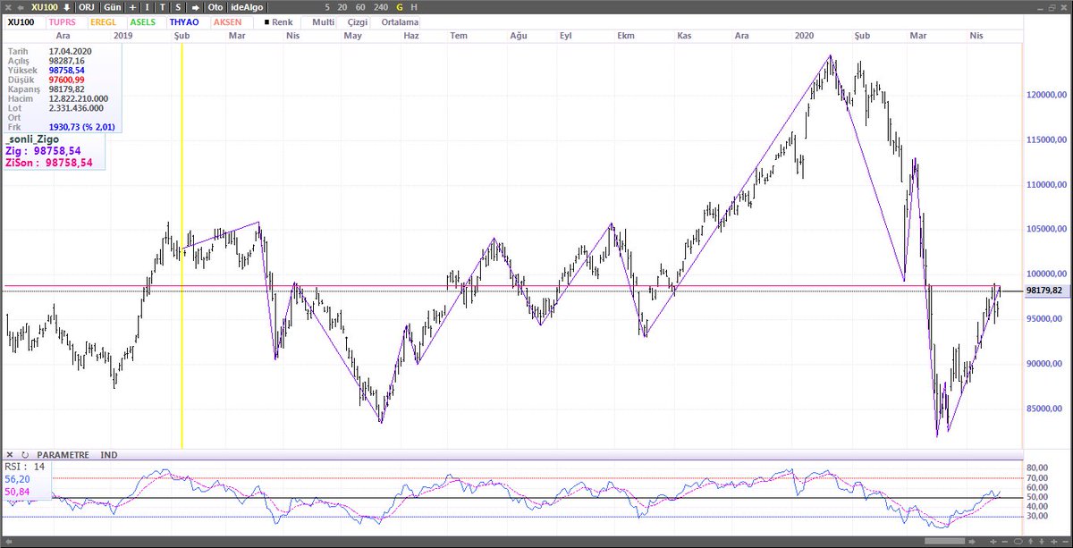
Task: Open the IND indicator menu
Action: 110,455
